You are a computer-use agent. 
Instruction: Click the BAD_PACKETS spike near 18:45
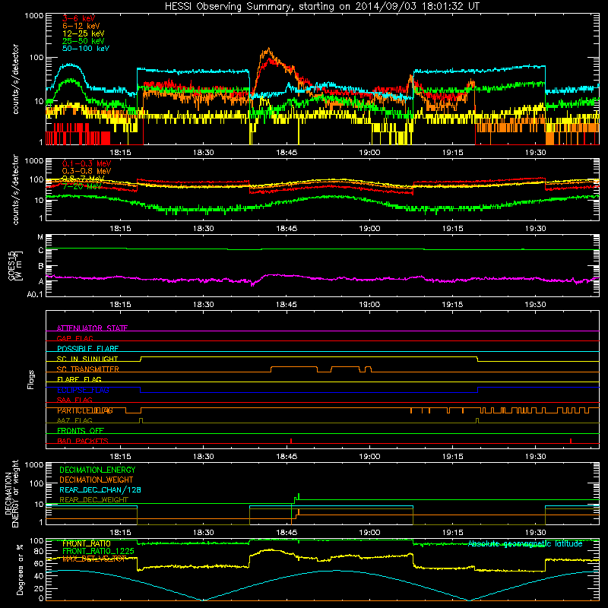[291, 441]
